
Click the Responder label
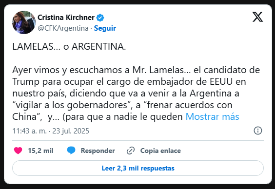click(98, 151)
